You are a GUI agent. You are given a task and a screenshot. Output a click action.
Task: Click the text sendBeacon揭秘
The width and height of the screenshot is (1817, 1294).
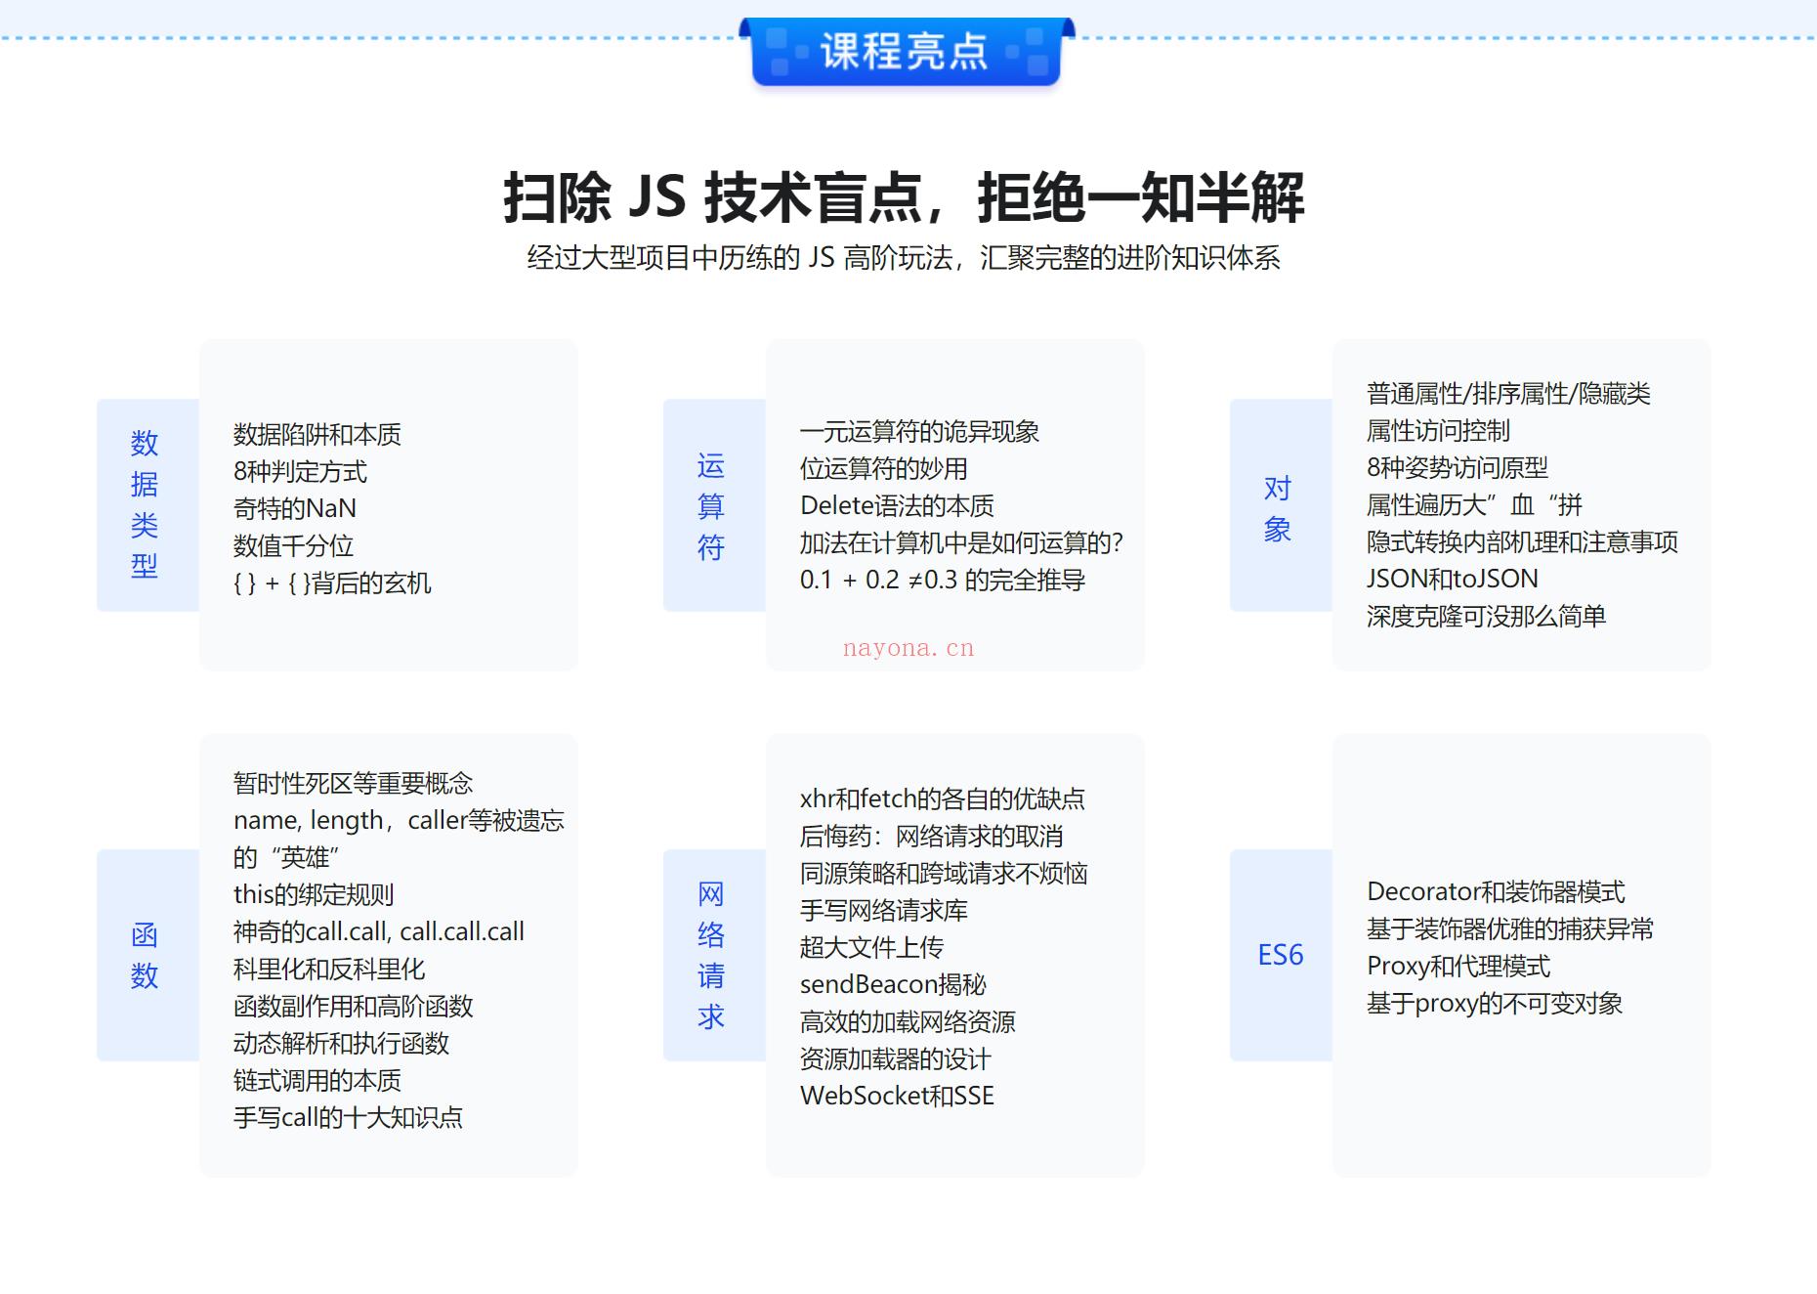click(893, 985)
